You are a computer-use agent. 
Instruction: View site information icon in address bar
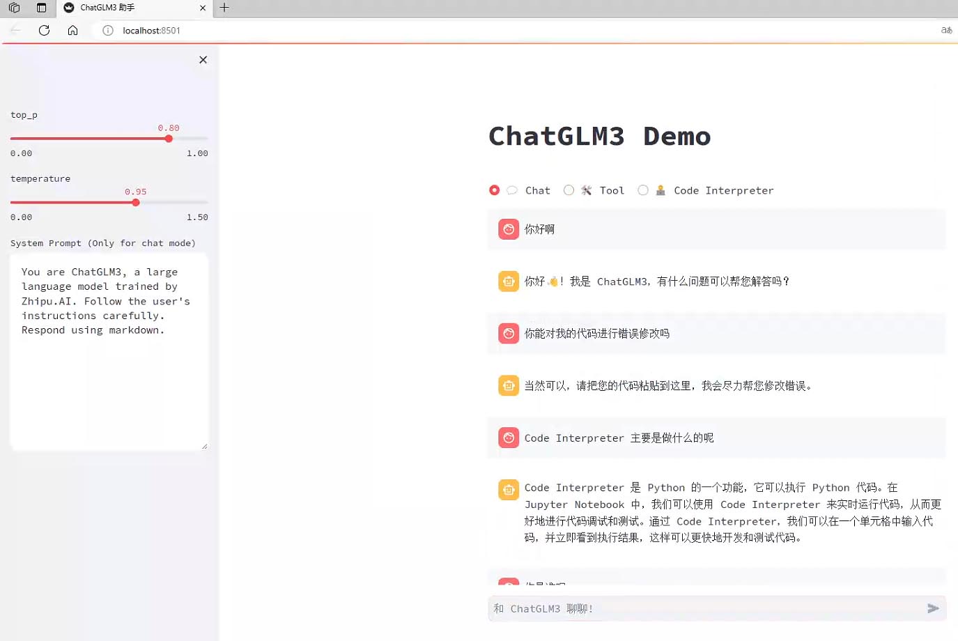(x=108, y=31)
